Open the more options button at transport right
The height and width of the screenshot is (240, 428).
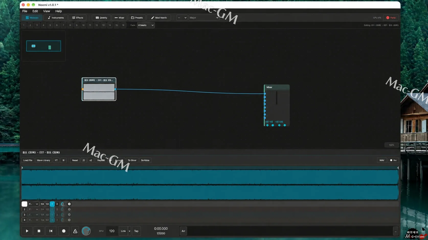point(396,231)
